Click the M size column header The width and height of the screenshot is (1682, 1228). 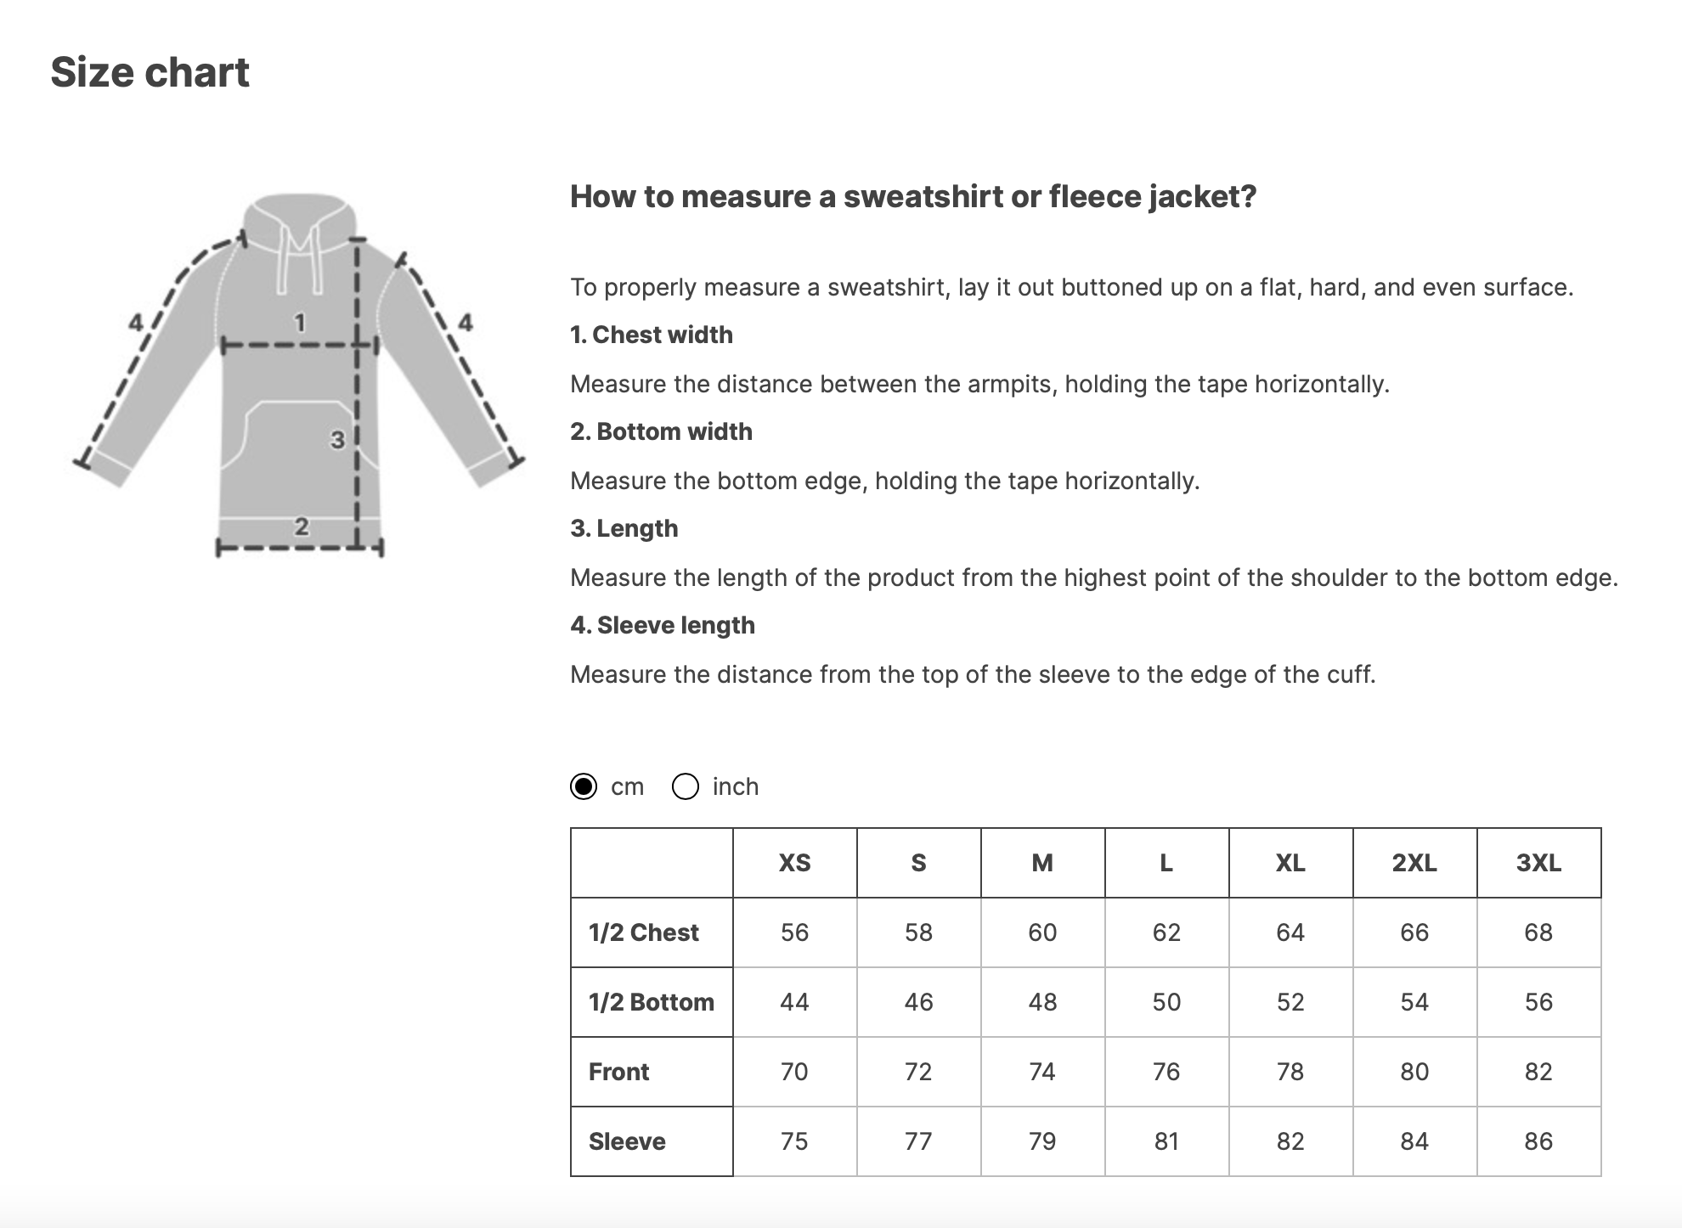[1042, 863]
